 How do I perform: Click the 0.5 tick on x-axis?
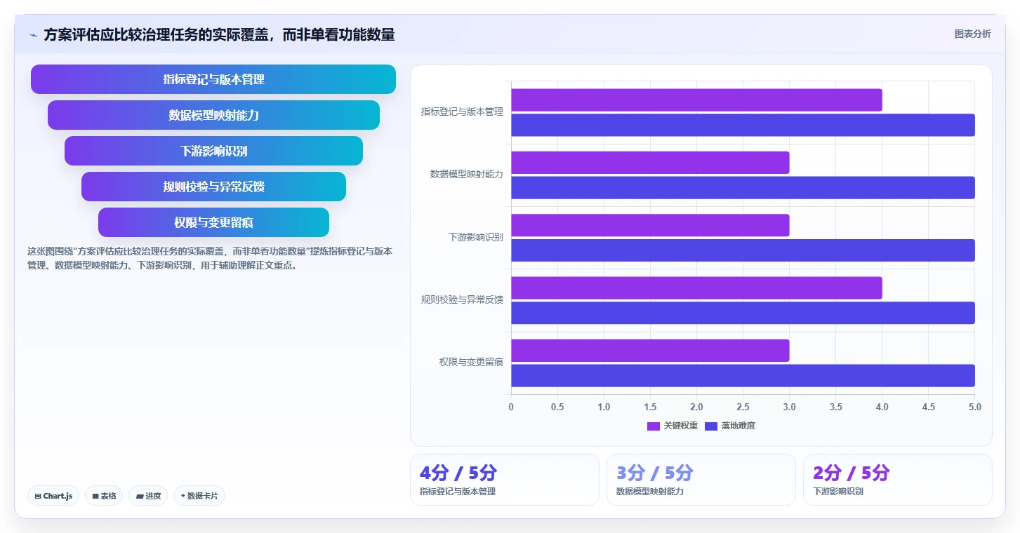[x=557, y=407]
